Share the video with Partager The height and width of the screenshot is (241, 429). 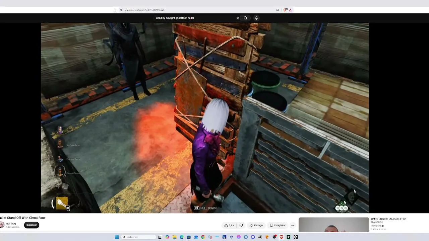tap(256, 226)
